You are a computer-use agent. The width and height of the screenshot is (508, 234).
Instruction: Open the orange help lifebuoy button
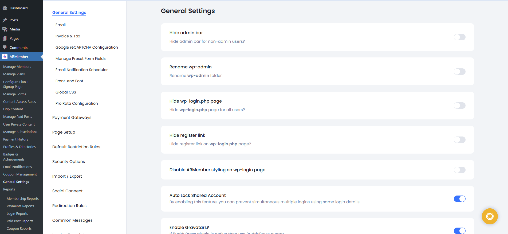click(490, 216)
